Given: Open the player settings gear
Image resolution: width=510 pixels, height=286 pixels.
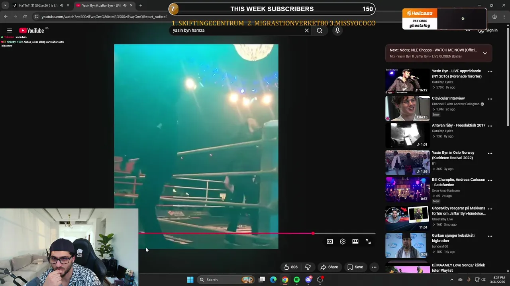Looking at the screenshot, I should 343,242.
